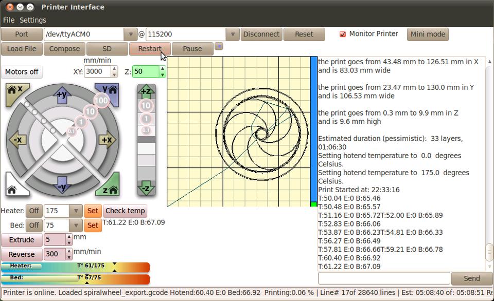Raise Z axis with +z arrow
The width and height of the screenshot is (494, 301).
146,92
